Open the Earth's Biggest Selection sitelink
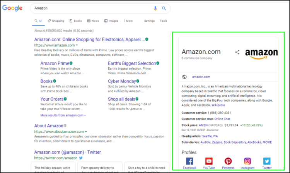290x173 pixels. click(x=132, y=63)
